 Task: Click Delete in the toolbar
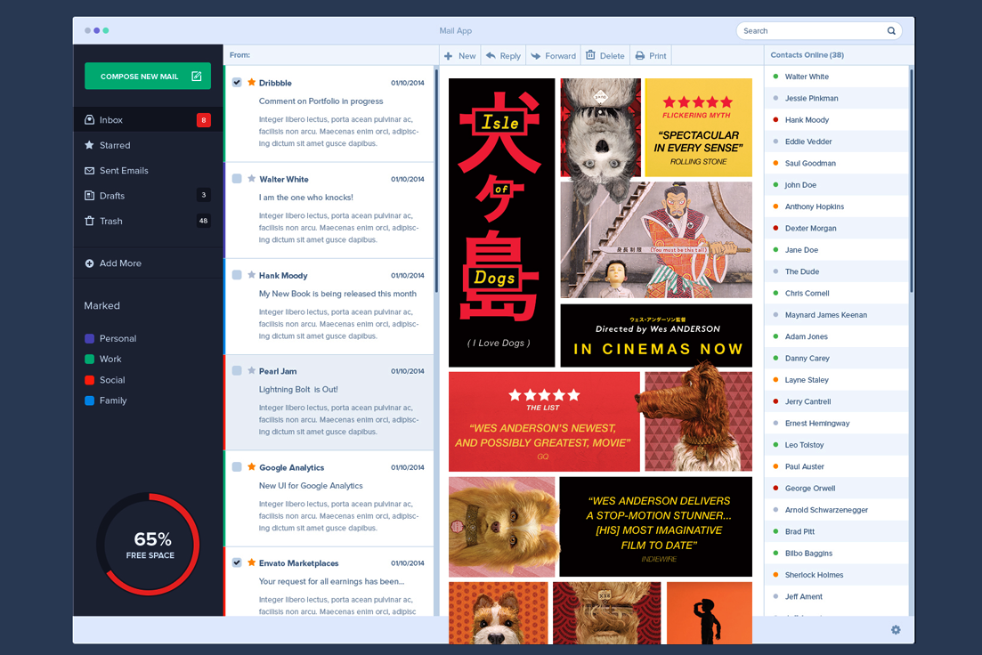click(x=605, y=56)
